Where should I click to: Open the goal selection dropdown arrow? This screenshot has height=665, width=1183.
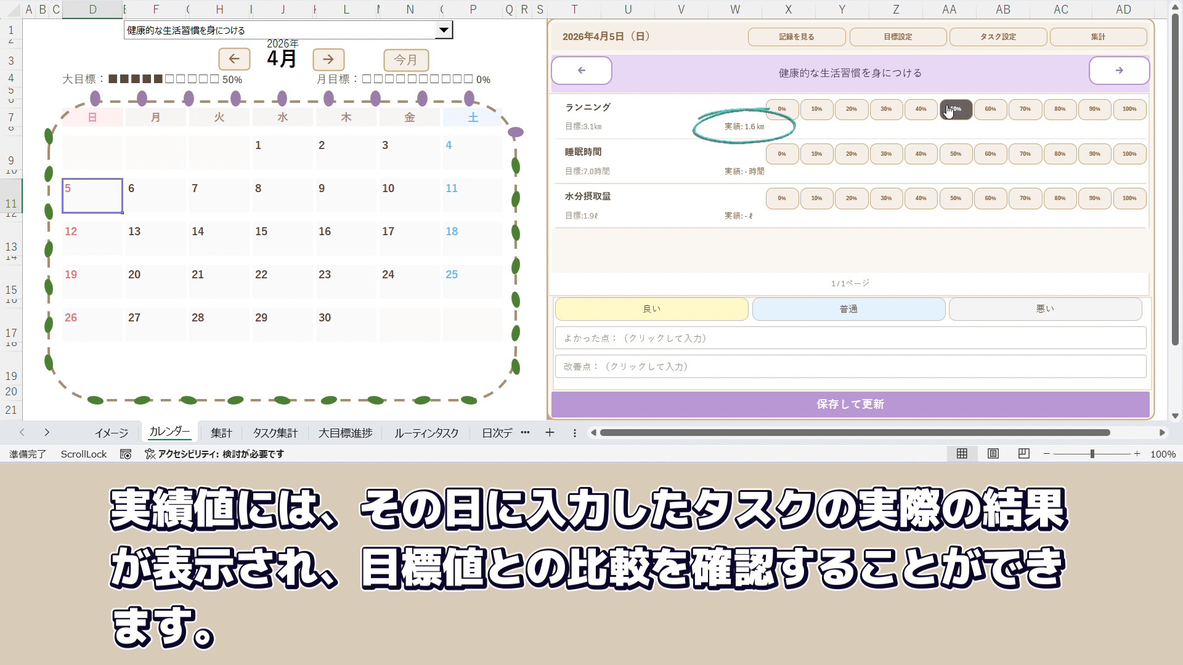[443, 30]
